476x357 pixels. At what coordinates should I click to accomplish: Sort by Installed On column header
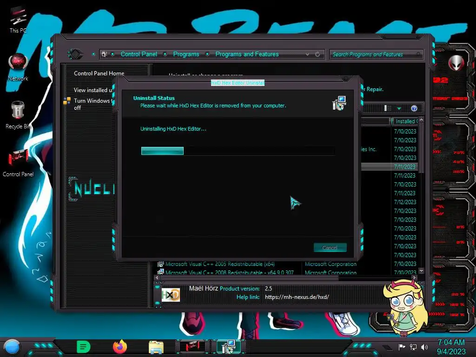pyautogui.click(x=405, y=121)
